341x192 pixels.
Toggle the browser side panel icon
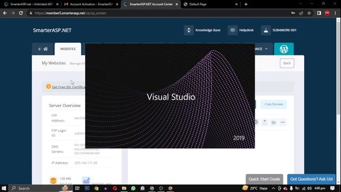tap(319, 13)
